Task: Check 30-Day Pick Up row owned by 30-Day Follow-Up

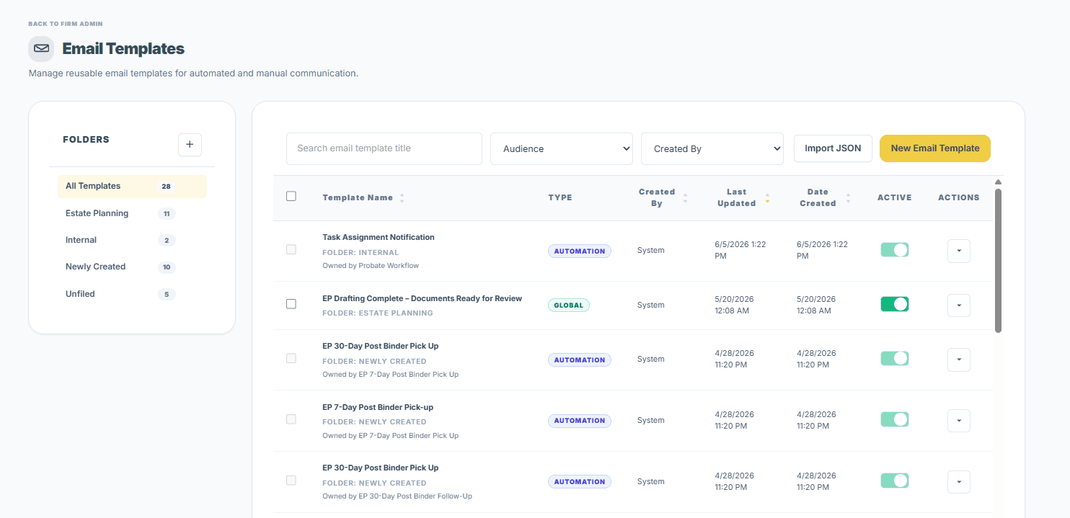Action: tap(291, 481)
